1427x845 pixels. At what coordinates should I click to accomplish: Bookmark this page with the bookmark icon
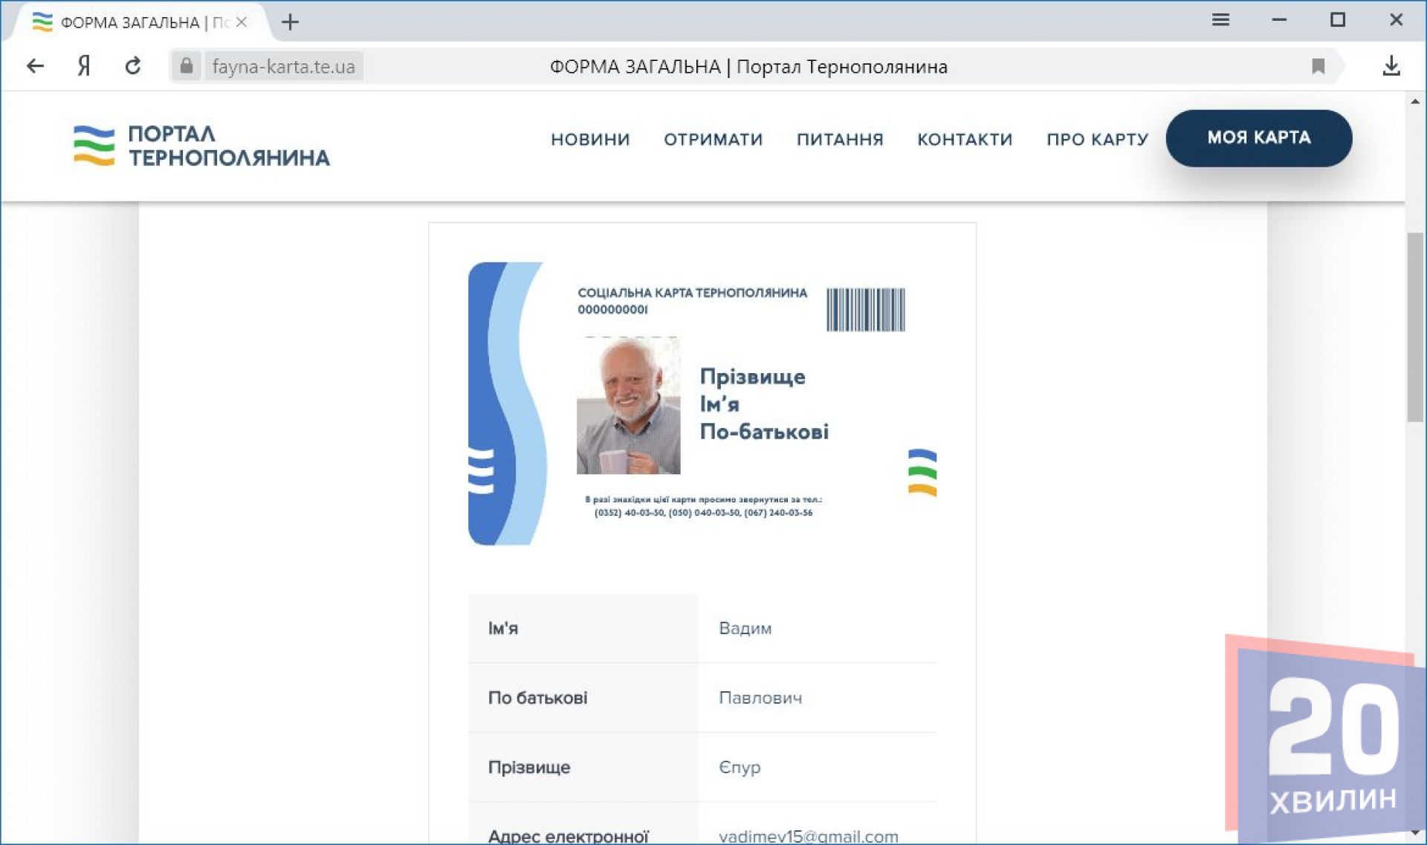click(x=1318, y=66)
